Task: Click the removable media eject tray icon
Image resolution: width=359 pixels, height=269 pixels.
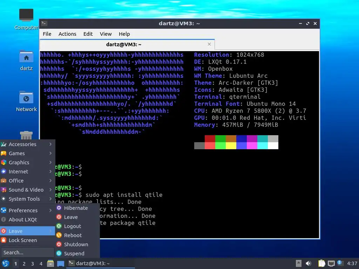Action: (x=299, y=263)
